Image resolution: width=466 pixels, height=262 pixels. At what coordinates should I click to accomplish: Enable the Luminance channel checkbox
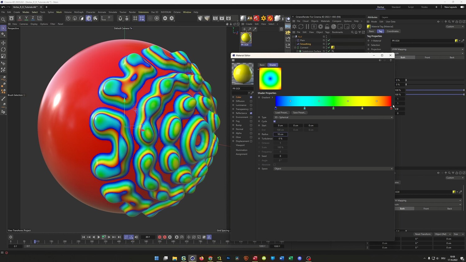click(x=251, y=105)
